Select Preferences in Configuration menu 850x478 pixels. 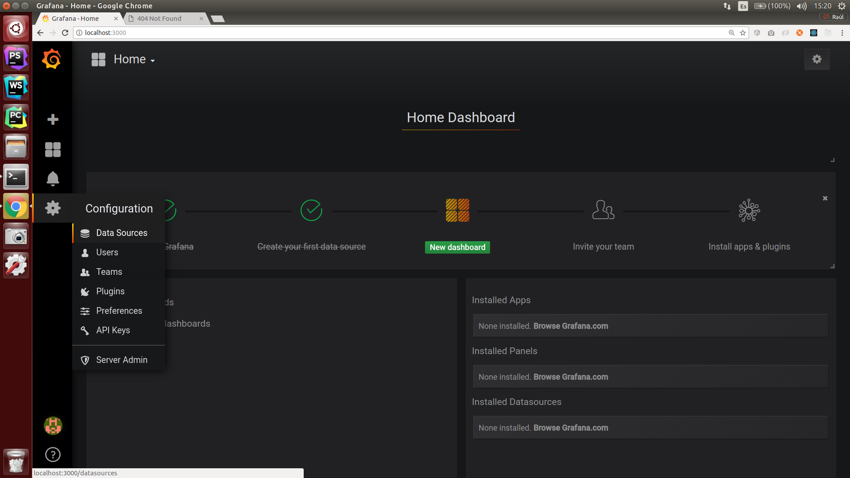(119, 311)
